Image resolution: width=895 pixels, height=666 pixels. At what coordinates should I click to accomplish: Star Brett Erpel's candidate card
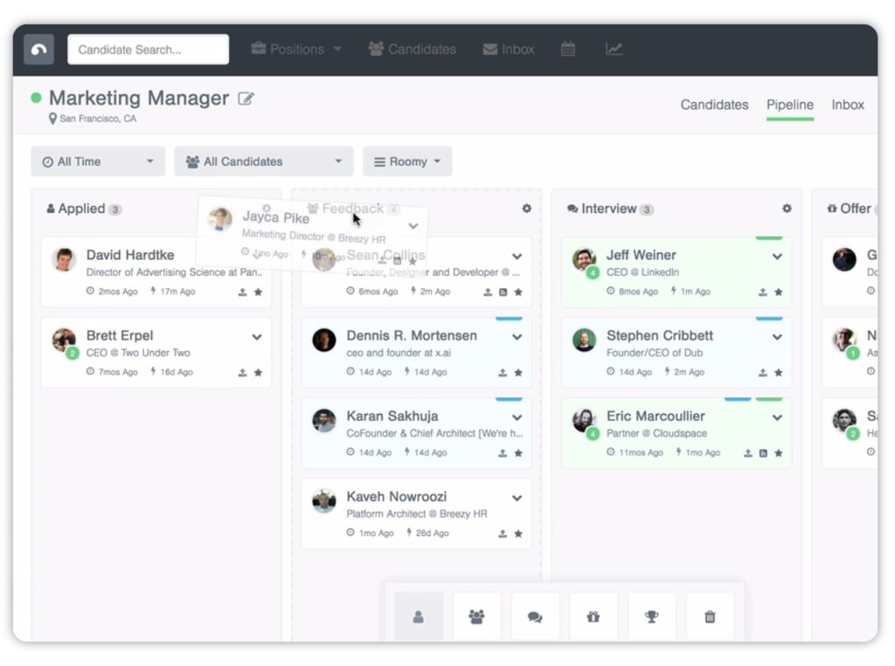coord(258,373)
